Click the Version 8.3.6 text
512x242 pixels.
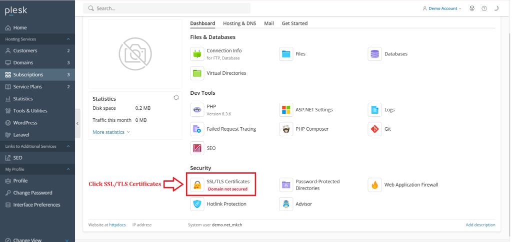pyautogui.click(x=219, y=114)
